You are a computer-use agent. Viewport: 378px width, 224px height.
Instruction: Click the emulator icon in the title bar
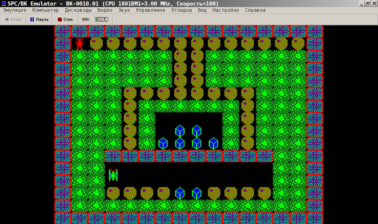point(4,4)
